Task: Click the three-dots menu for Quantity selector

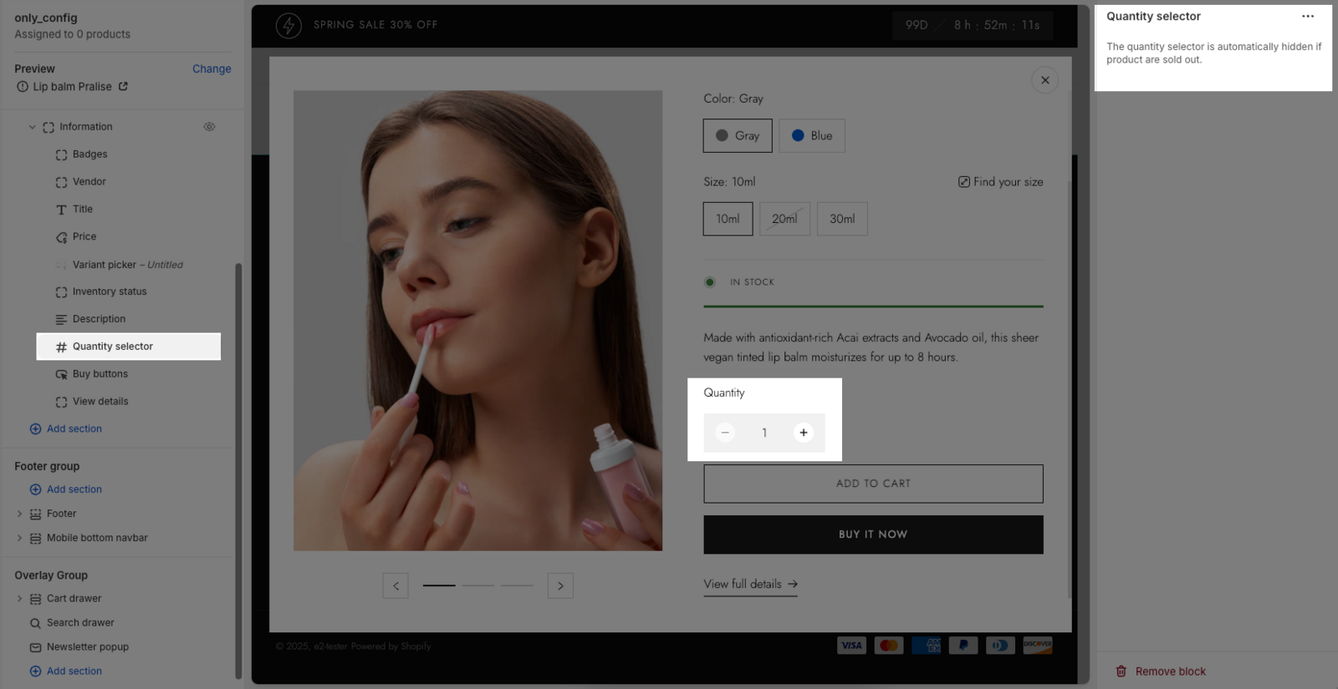Action: point(1307,17)
